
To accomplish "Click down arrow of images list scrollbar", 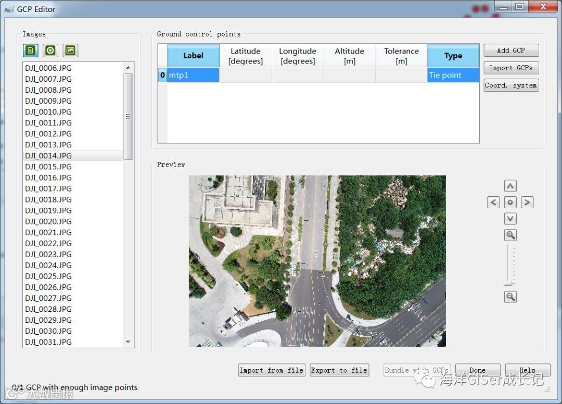I will (129, 342).
